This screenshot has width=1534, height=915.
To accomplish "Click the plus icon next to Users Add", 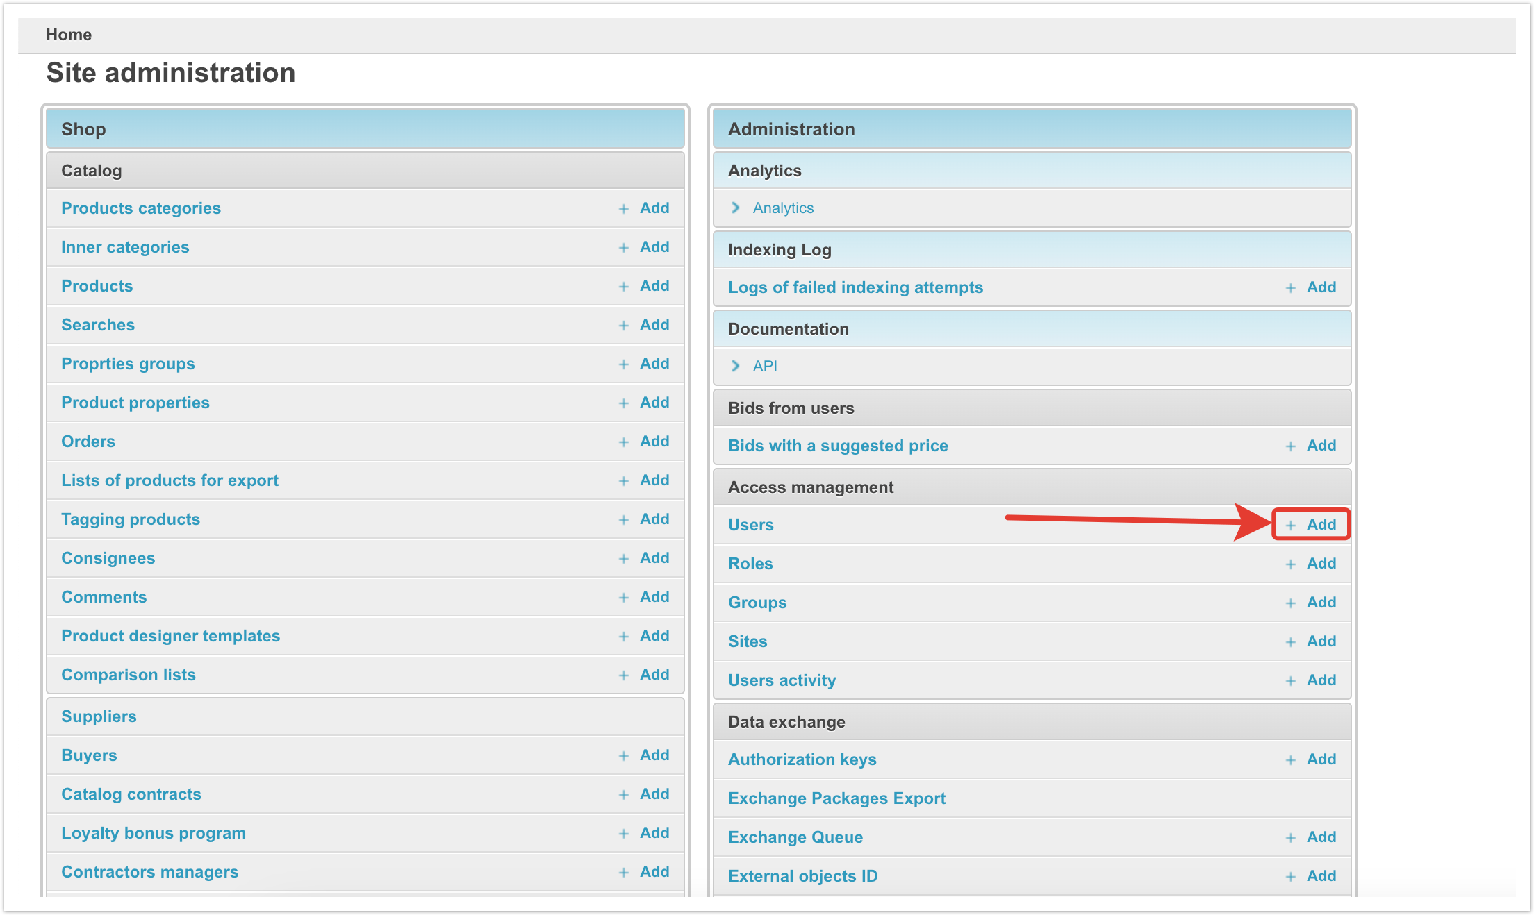I will point(1290,526).
